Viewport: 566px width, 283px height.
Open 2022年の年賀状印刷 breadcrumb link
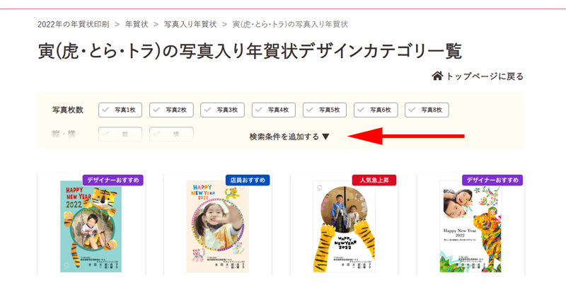(74, 25)
